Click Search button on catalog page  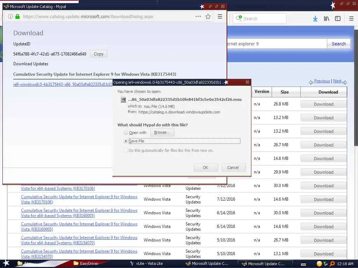[x=338, y=44]
